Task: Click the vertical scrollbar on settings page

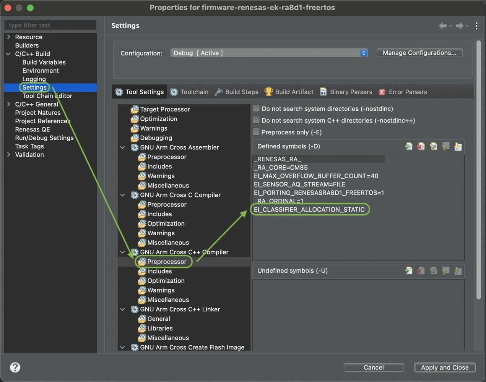Action: (x=478, y=170)
